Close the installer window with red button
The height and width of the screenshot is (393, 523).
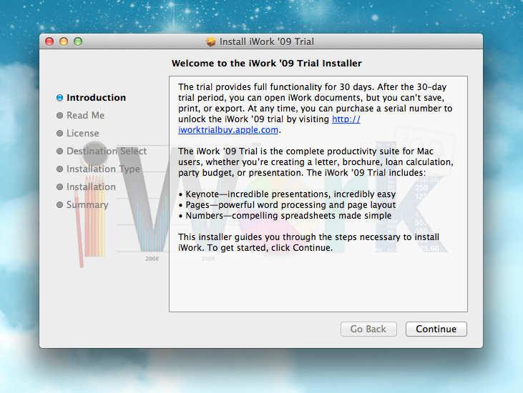tap(49, 41)
